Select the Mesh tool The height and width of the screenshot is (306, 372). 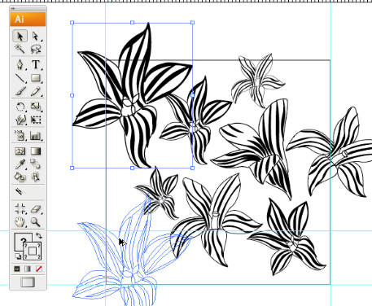(x=20, y=151)
